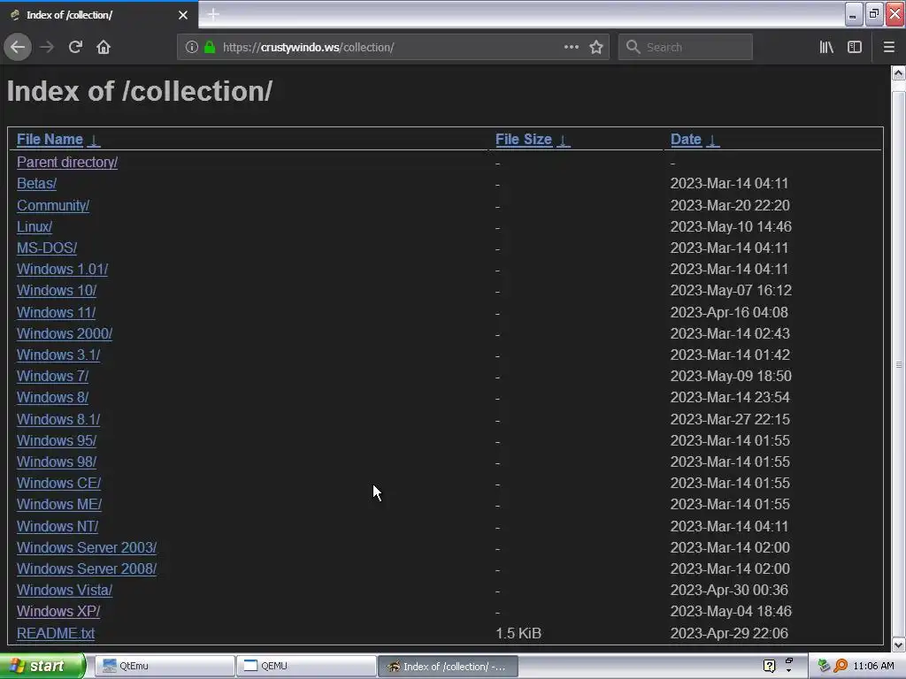Screen dimensions: 906x679
Task: Open the Windows XP/ folder link
Action: click(x=58, y=612)
